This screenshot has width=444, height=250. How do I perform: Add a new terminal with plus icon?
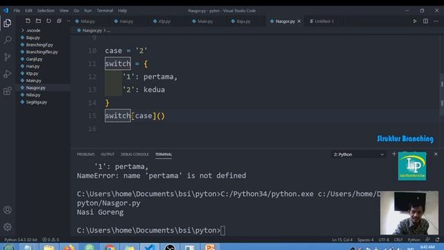pyautogui.click(x=394, y=154)
